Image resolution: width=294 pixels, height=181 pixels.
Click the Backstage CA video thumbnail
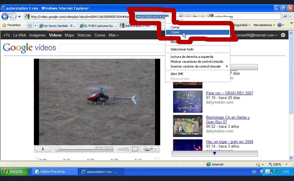click(x=188, y=126)
